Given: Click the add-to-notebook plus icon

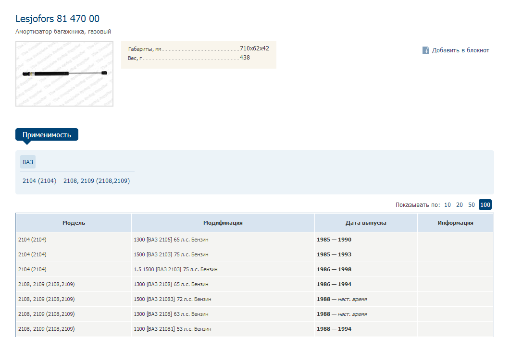Looking at the screenshot, I should tap(426, 50).
